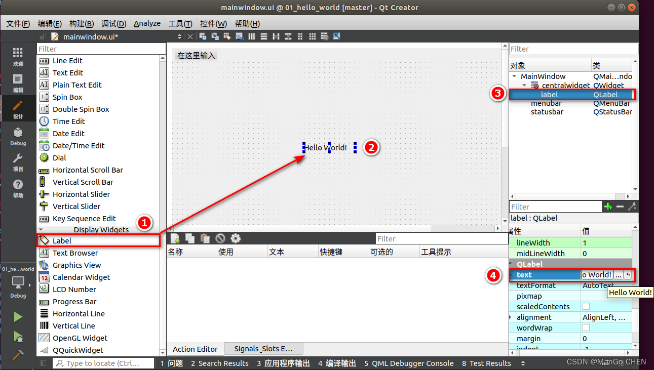Viewport: 654px width, 370px height.
Task: Add dynamic property with green plus
Action: coord(608,207)
